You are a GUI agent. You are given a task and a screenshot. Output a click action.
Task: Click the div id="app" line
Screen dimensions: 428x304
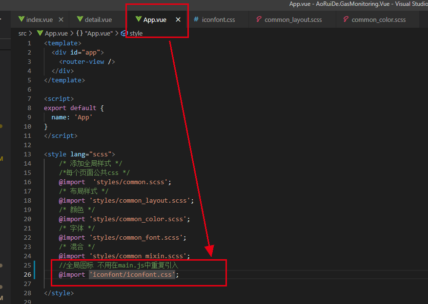click(78, 53)
